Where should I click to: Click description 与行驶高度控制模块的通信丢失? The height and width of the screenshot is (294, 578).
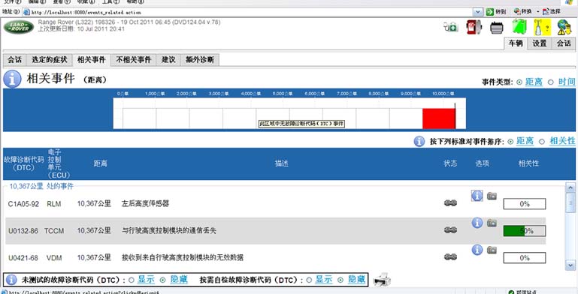[x=169, y=231]
